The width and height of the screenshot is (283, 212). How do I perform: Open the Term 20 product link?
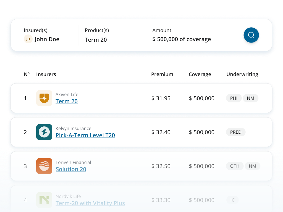[x=67, y=101]
